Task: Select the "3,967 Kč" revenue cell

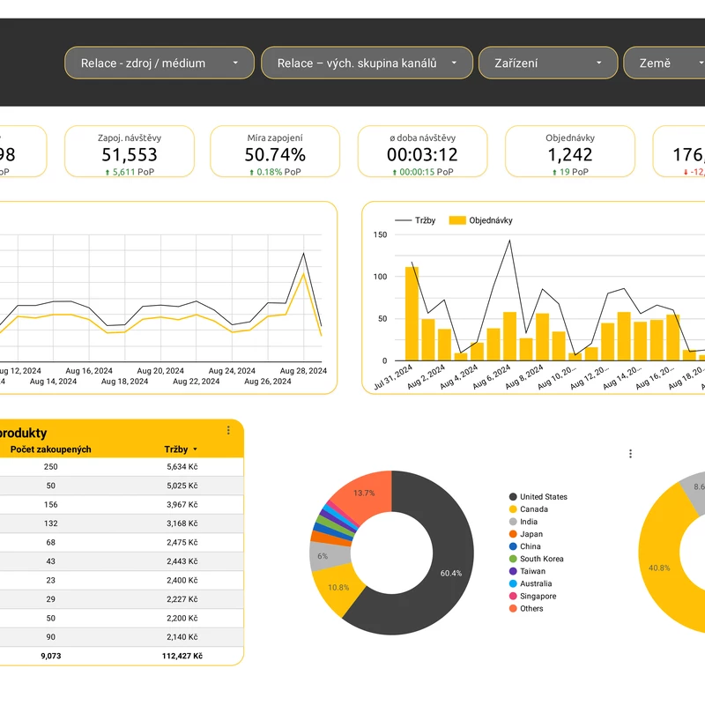Action: click(182, 504)
